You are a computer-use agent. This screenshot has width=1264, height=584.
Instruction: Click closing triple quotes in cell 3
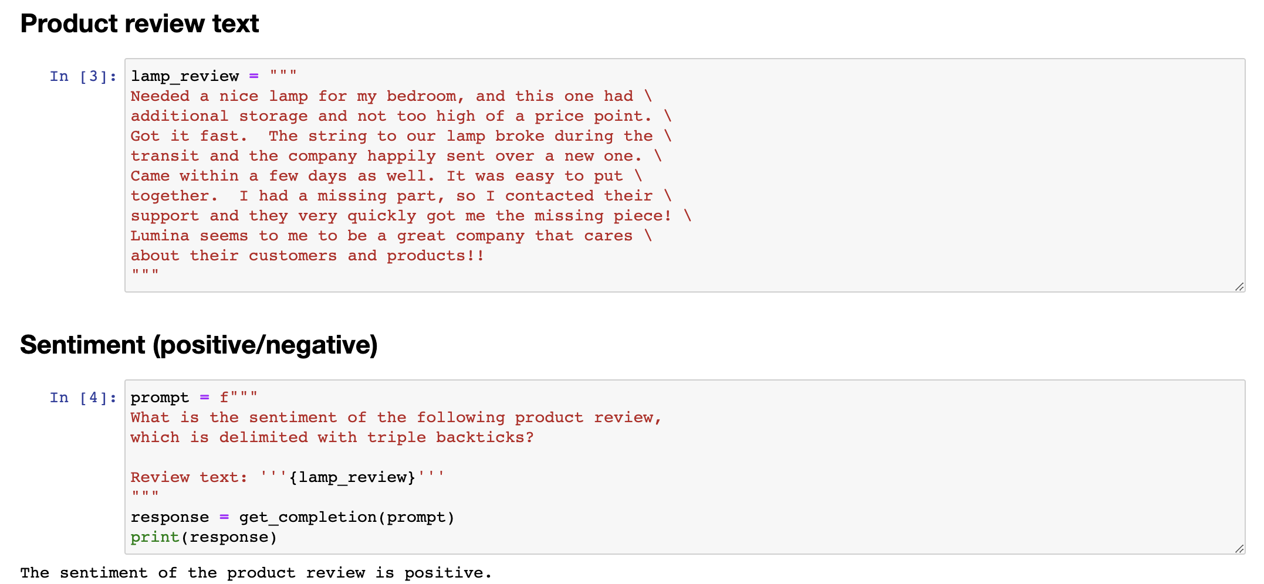[x=145, y=273]
